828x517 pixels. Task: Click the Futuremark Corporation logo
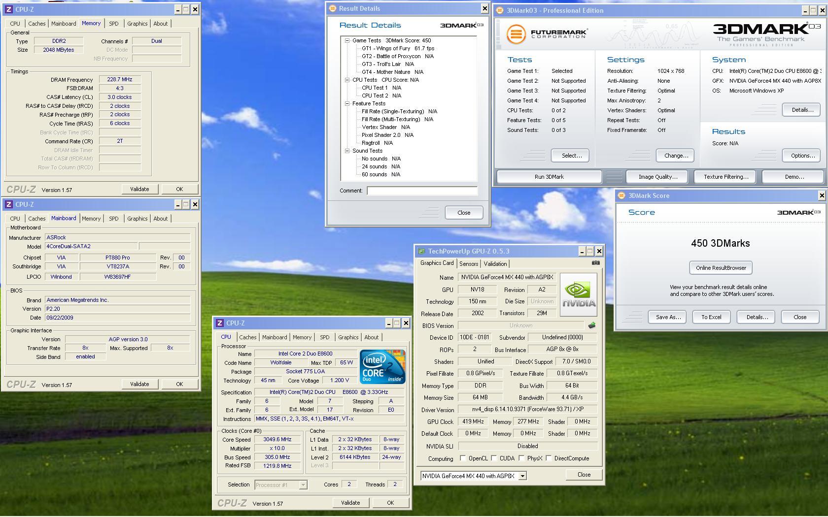[x=547, y=34]
